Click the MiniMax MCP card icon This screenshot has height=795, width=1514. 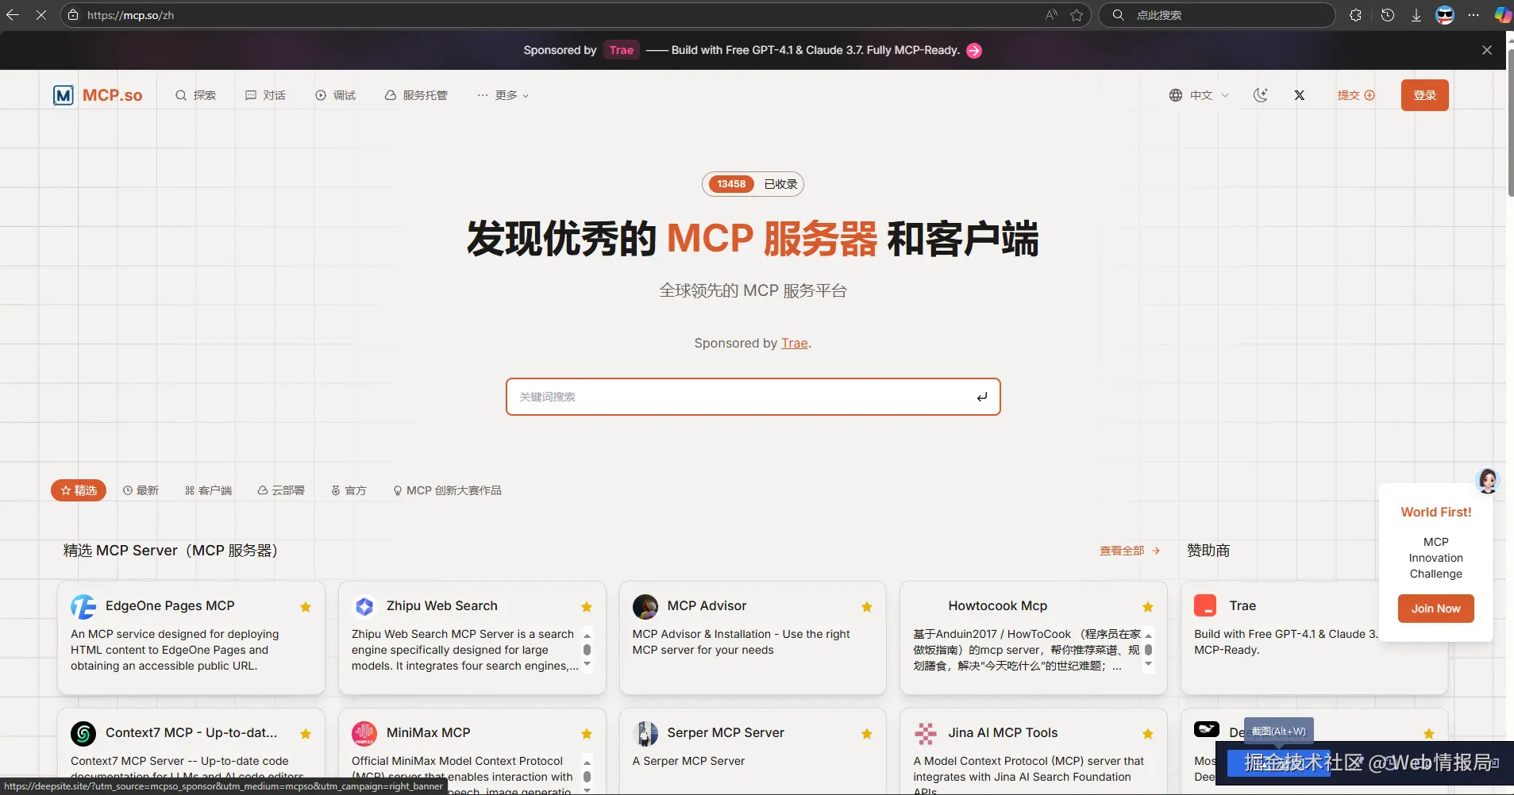(x=364, y=733)
